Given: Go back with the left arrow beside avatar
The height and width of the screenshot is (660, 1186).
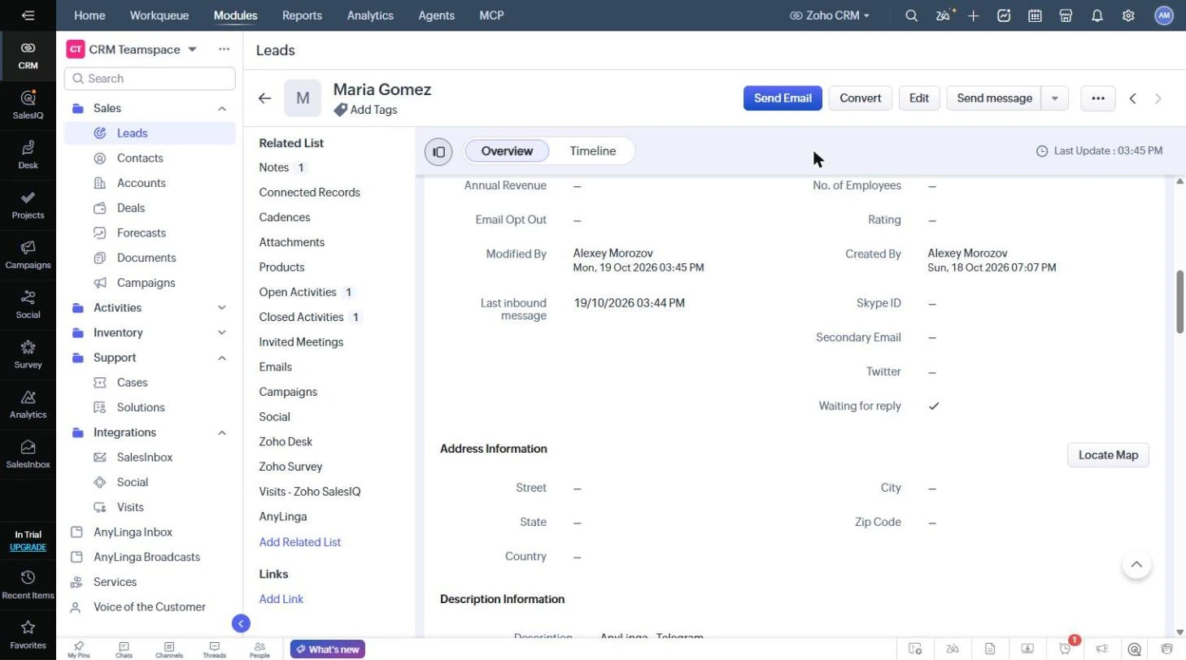Looking at the screenshot, I should coord(265,98).
